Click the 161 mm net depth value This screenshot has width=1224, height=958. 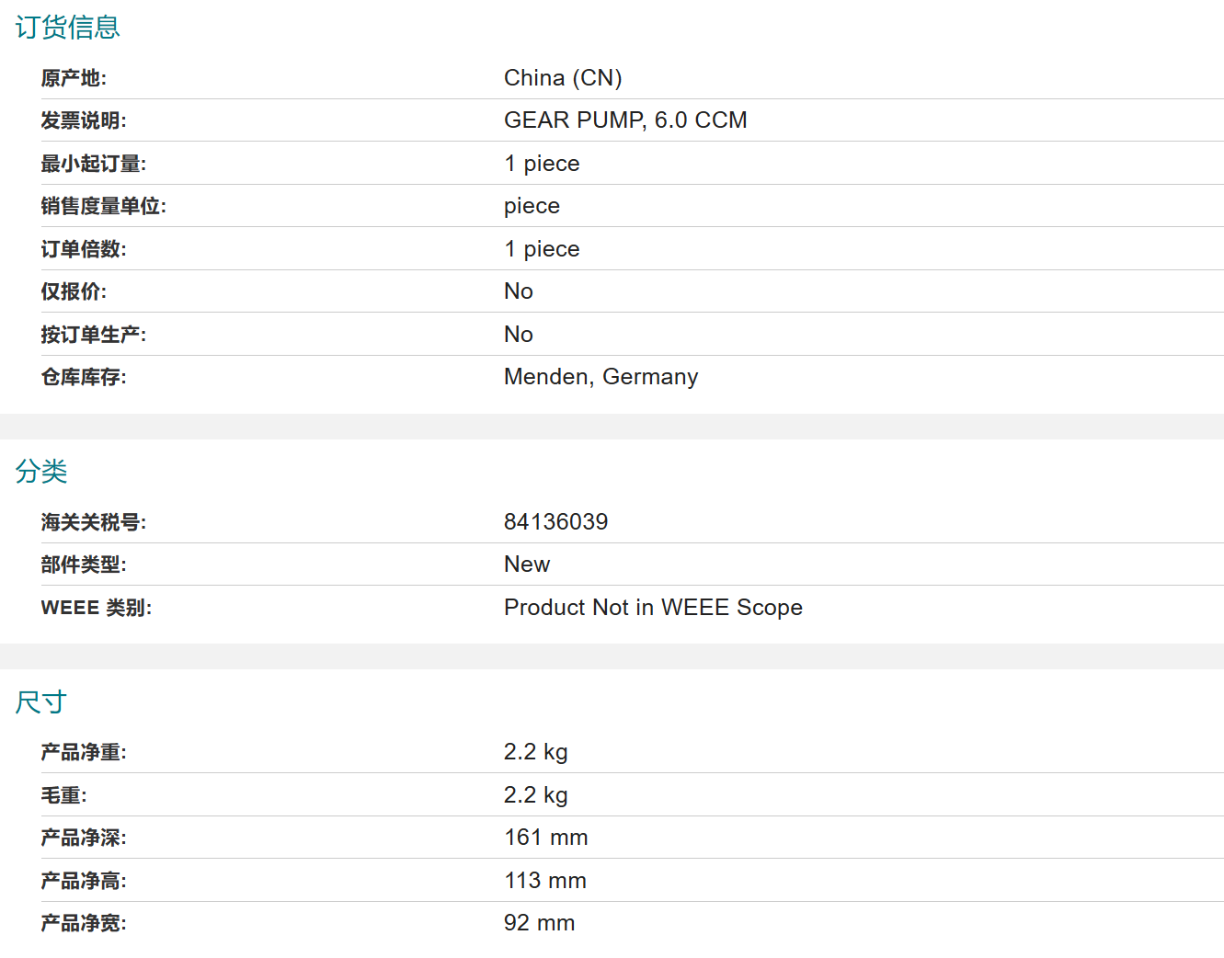(546, 838)
